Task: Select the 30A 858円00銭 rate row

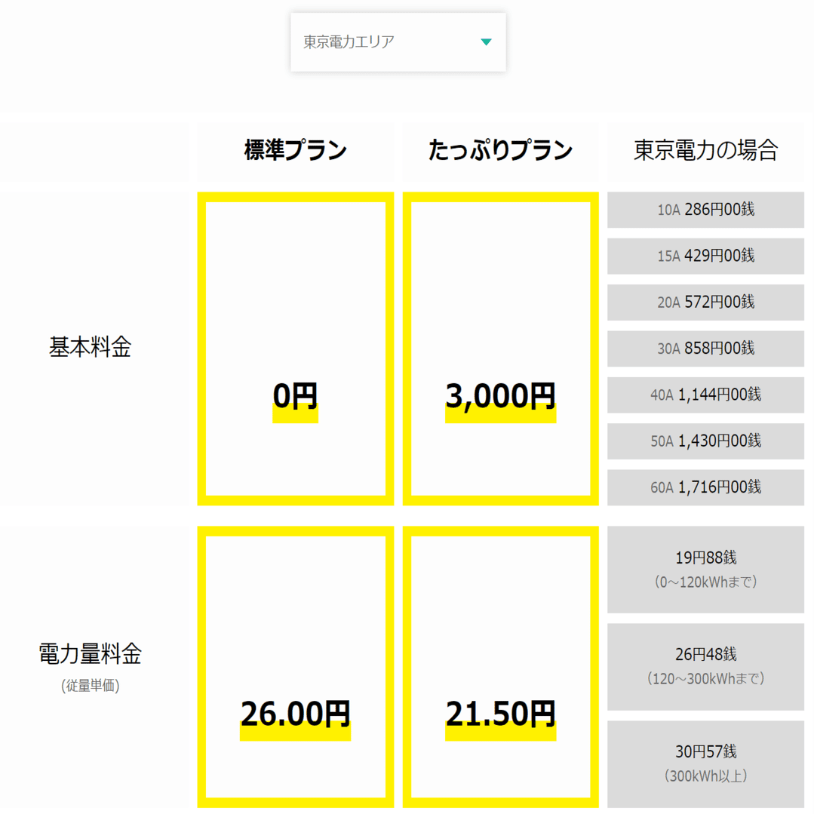Action: (x=705, y=349)
